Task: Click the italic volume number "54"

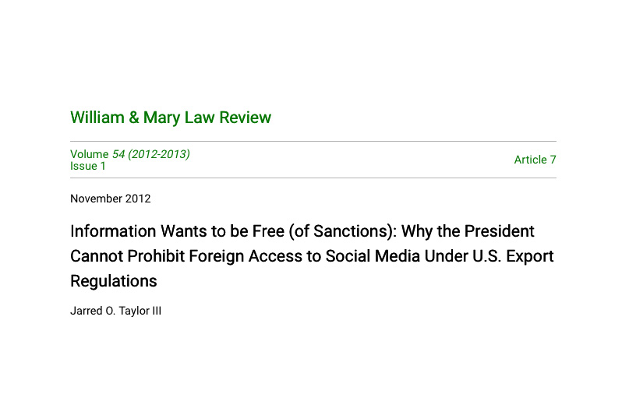Action: point(118,154)
